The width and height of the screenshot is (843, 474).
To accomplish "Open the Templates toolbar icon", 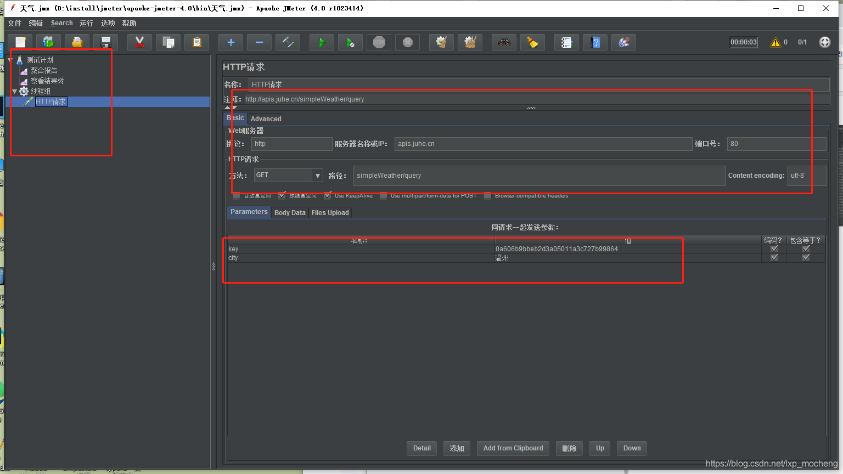I will [49, 42].
